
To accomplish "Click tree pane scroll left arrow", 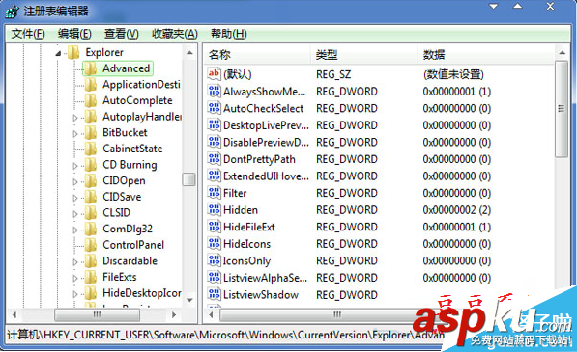I will click(x=14, y=315).
